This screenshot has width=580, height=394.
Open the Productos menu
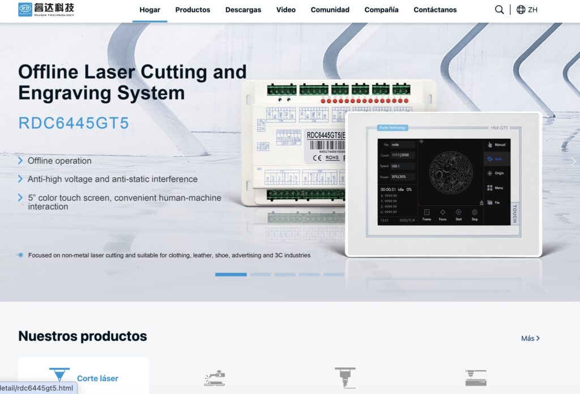(193, 10)
